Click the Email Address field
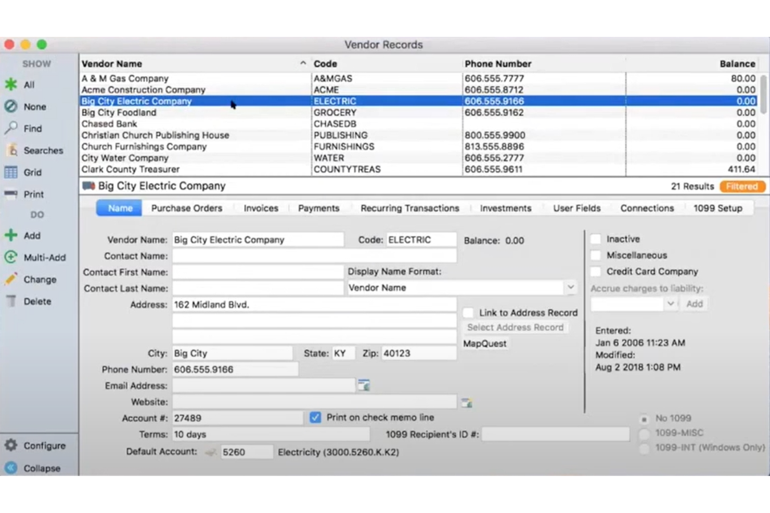Image resolution: width=770 pixels, height=513 pixels. tap(264, 386)
